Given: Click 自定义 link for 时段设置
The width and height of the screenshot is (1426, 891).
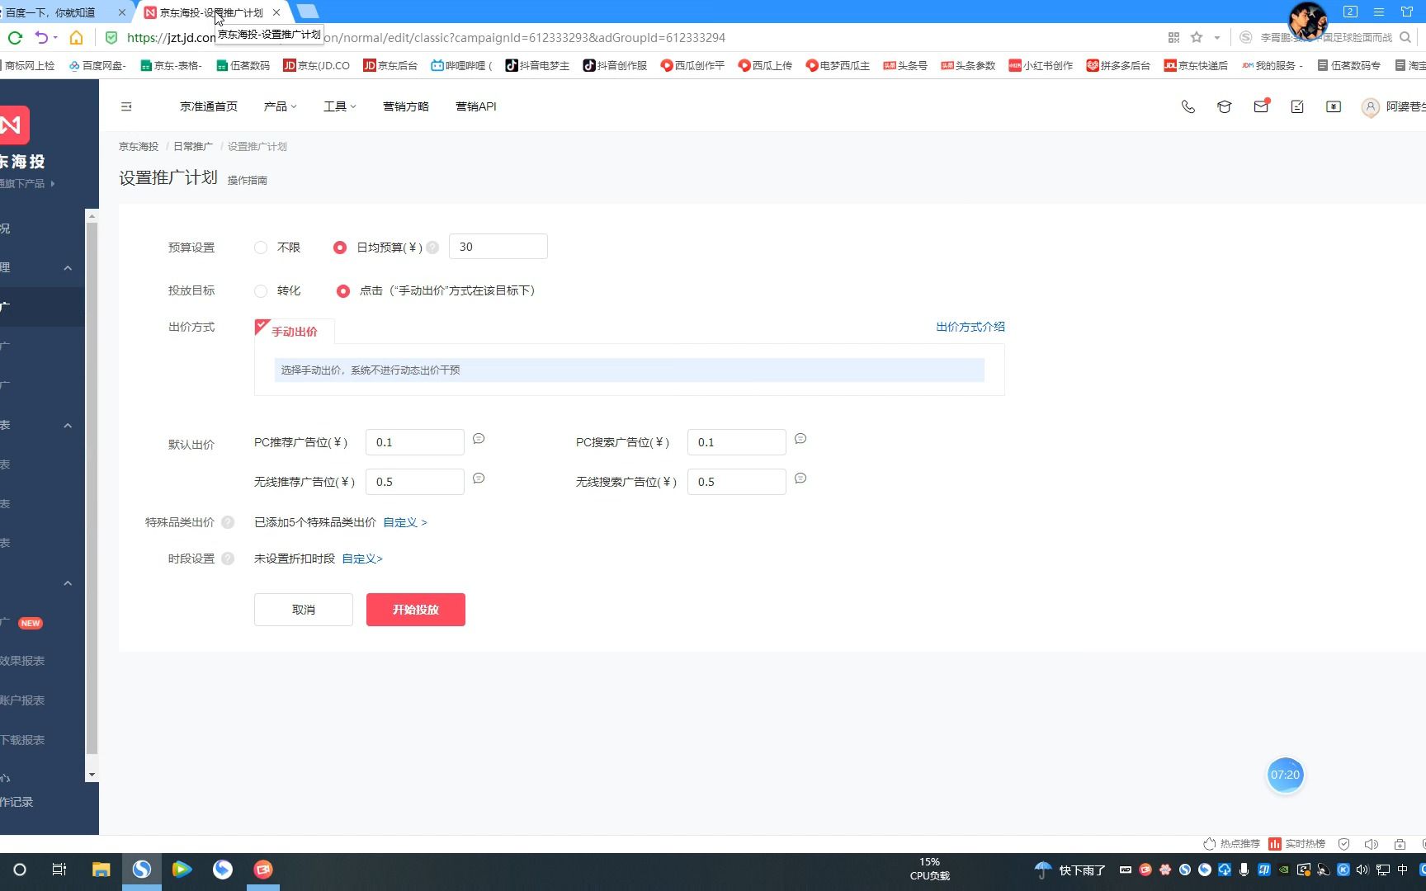Looking at the screenshot, I should tap(362, 559).
